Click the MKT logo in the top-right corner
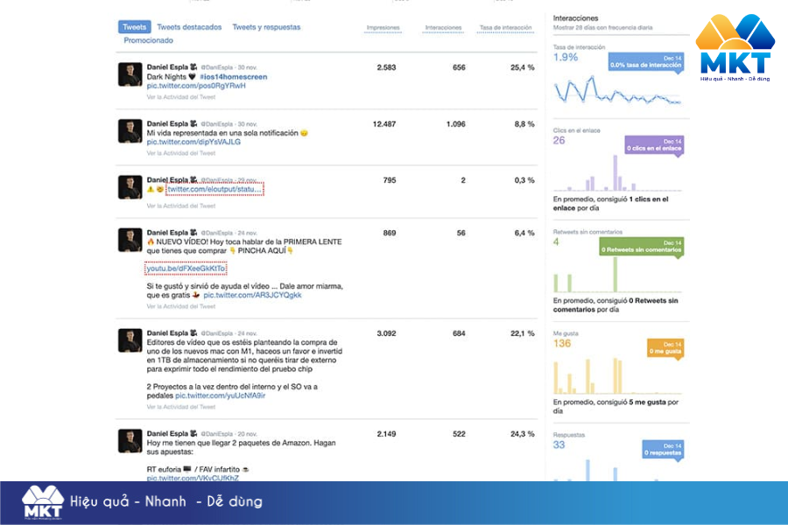788x525 pixels. pyautogui.click(x=735, y=46)
